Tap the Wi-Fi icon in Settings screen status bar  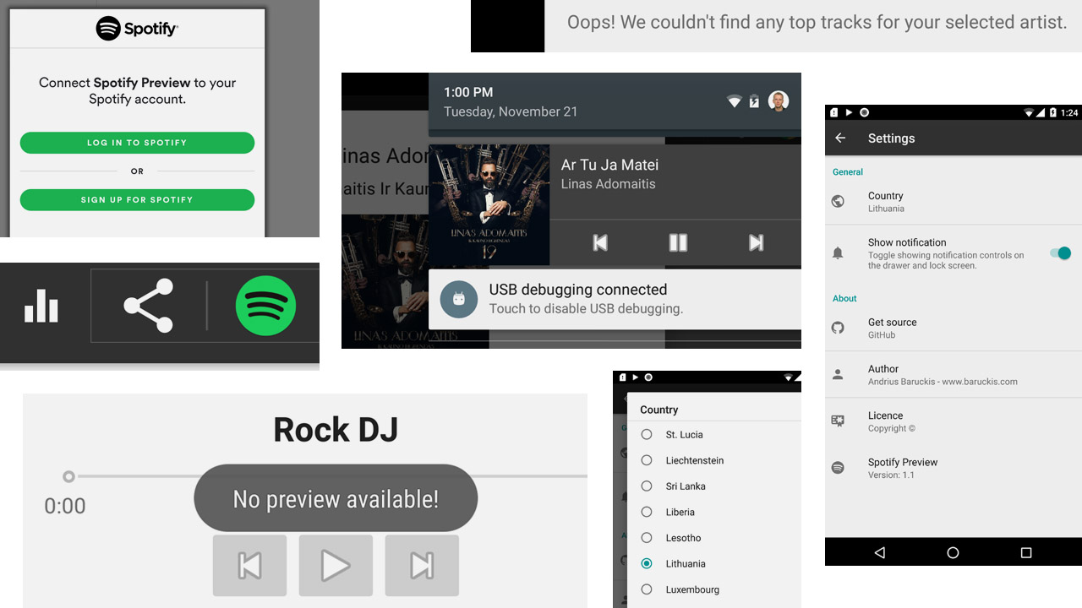[x=1029, y=112]
